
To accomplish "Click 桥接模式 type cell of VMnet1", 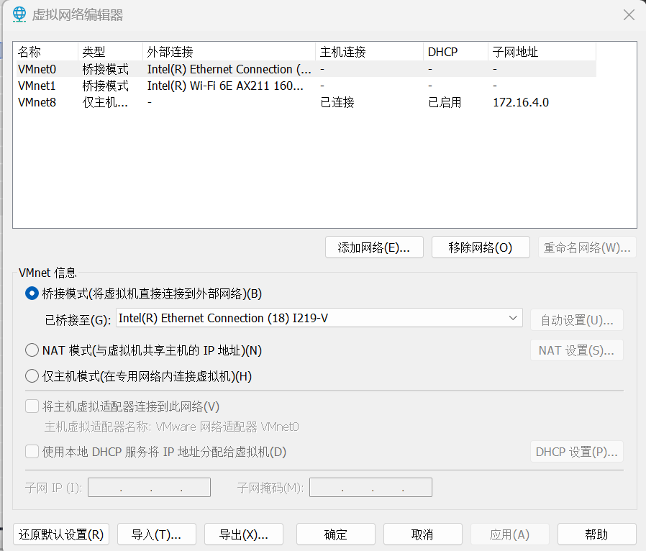I will pyautogui.click(x=106, y=86).
